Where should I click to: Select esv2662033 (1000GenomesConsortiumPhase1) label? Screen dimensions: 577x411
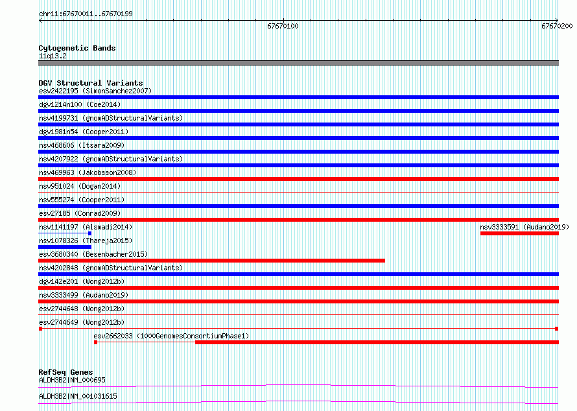[171, 336]
